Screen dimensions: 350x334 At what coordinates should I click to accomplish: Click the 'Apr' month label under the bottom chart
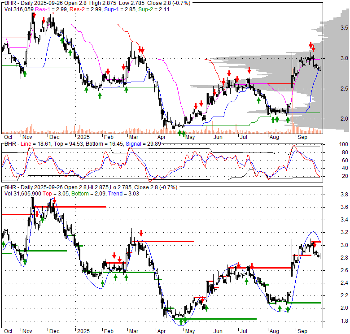pos(162,331)
